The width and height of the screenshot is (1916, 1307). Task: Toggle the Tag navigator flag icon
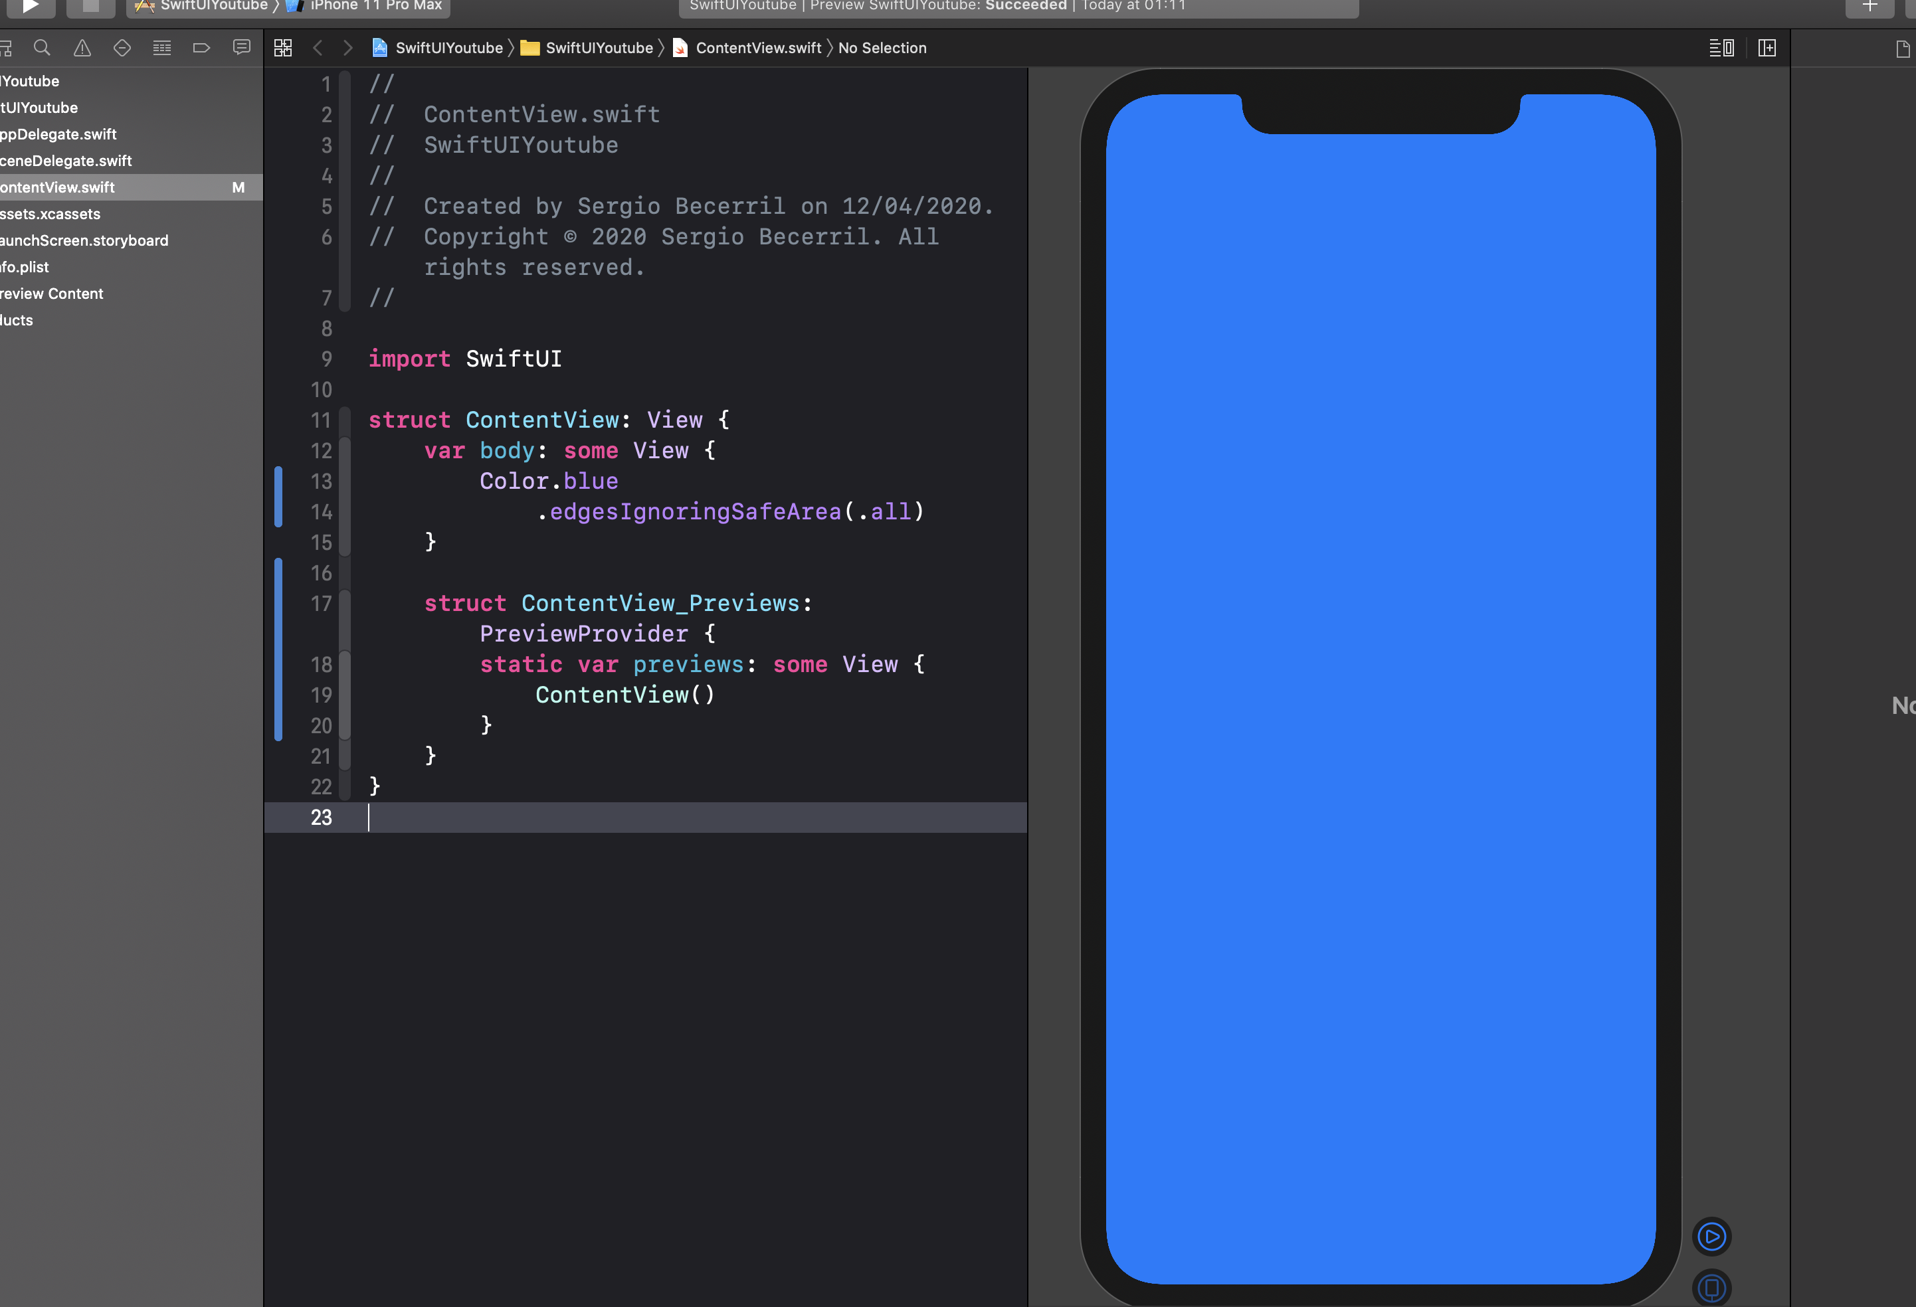coord(201,48)
